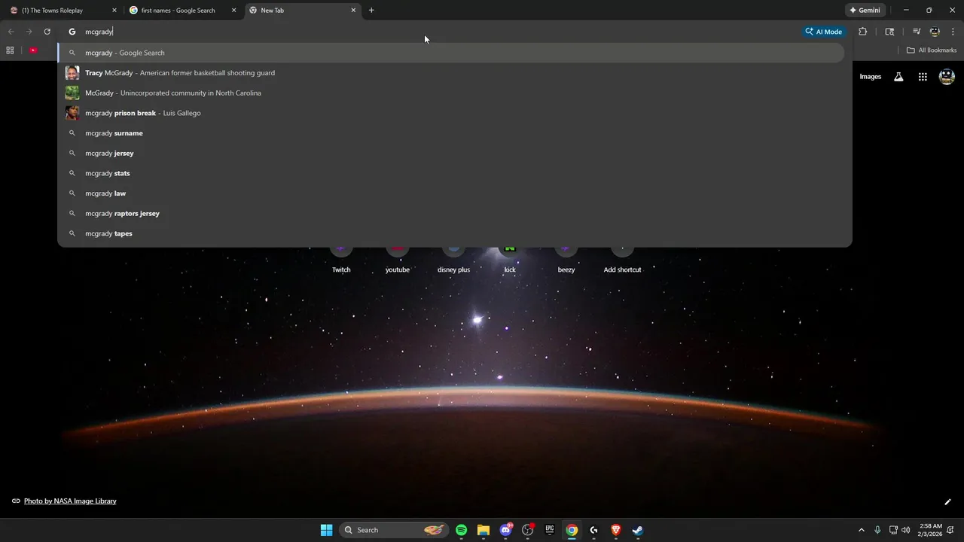
Task: Open the Extensions puzzle icon
Action: point(863,32)
